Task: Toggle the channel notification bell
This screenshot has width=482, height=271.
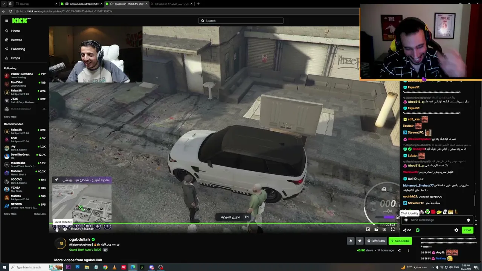Action: tap(351, 241)
